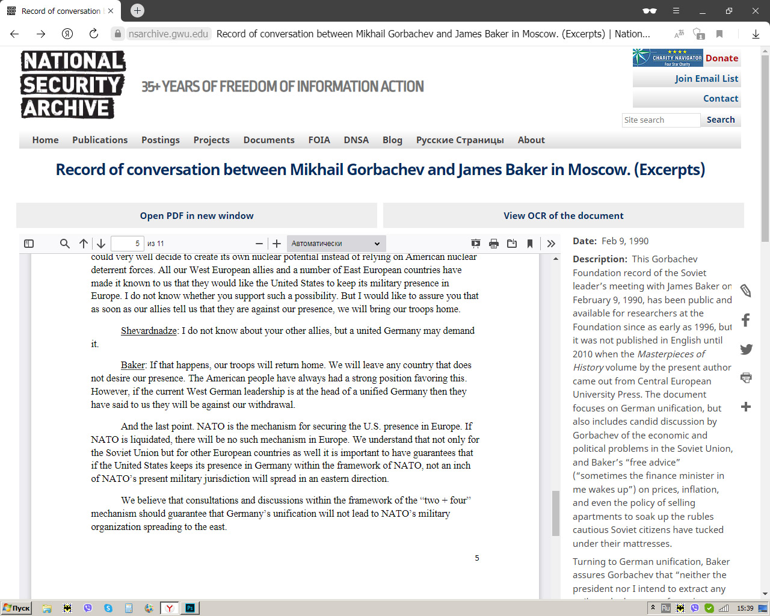
Task: Toggle incognito glasses icon in title bar
Action: [x=650, y=11]
